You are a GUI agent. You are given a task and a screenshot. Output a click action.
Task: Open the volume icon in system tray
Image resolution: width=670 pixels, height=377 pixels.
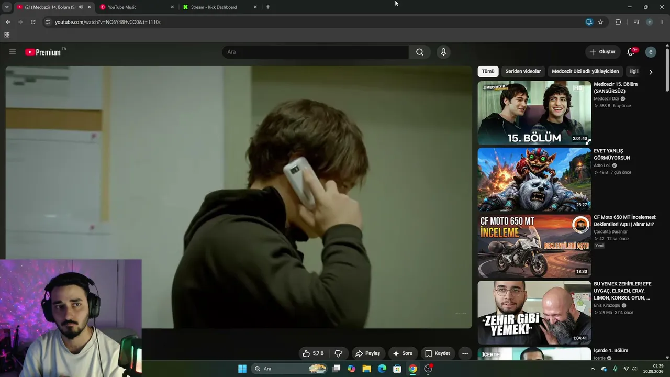(x=634, y=369)
